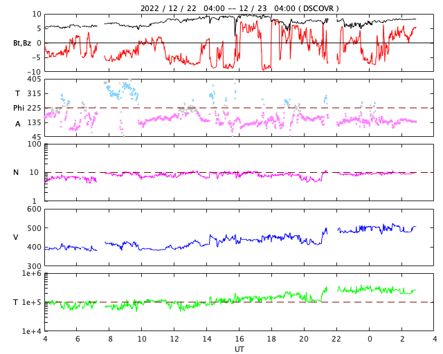Screen dimensions: 443x354
Task: Click the '45' angle tick label
Action: 37,137
